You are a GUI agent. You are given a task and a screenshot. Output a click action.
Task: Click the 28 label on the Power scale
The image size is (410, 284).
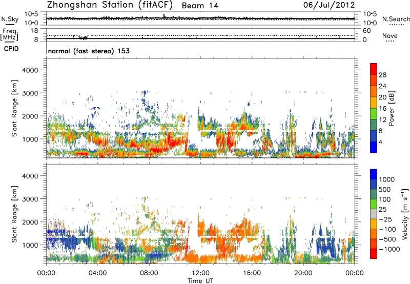pos(382,75)
